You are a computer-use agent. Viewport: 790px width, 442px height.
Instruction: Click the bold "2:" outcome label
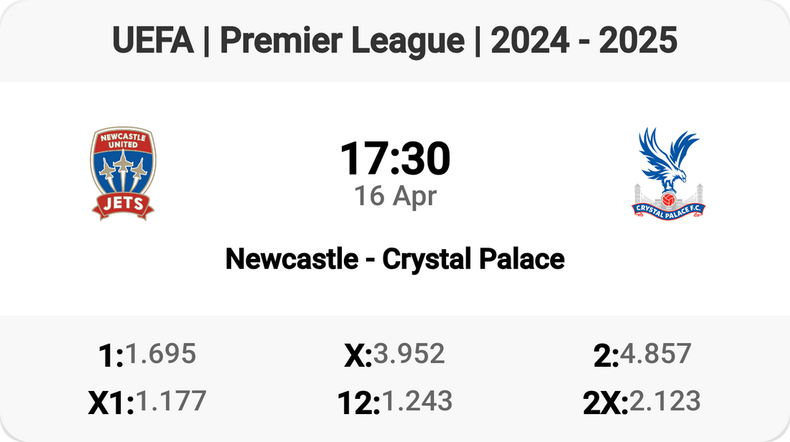607,356
